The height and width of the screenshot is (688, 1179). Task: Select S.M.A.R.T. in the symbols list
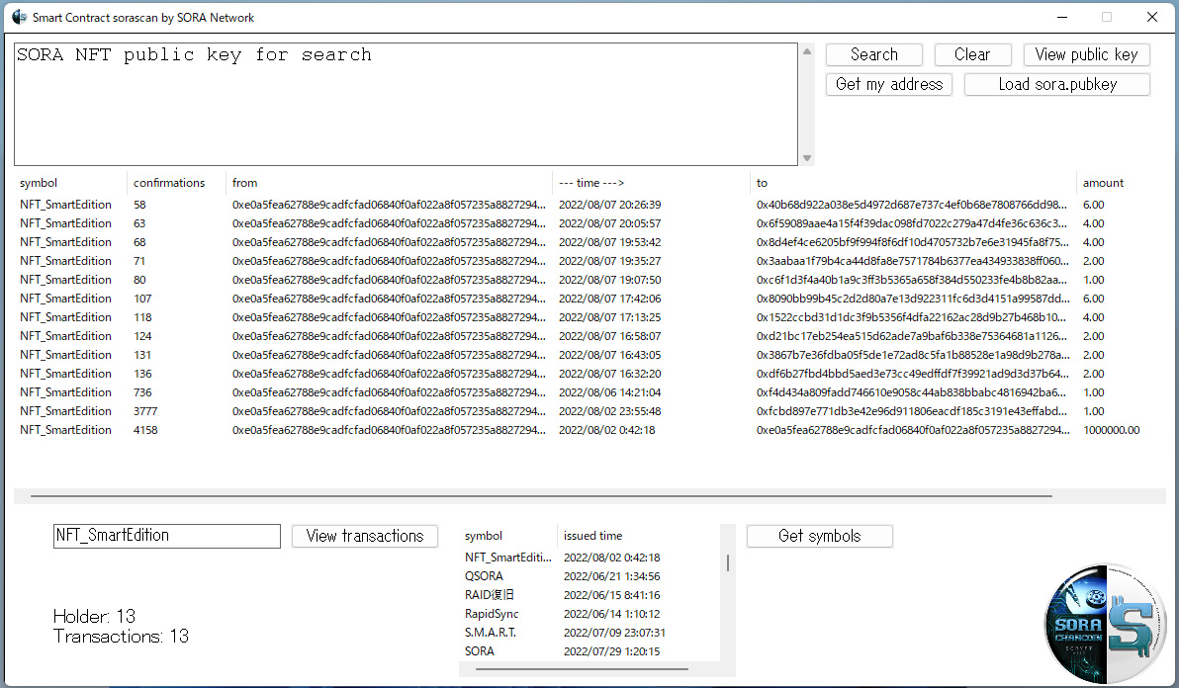coord(589,633)
